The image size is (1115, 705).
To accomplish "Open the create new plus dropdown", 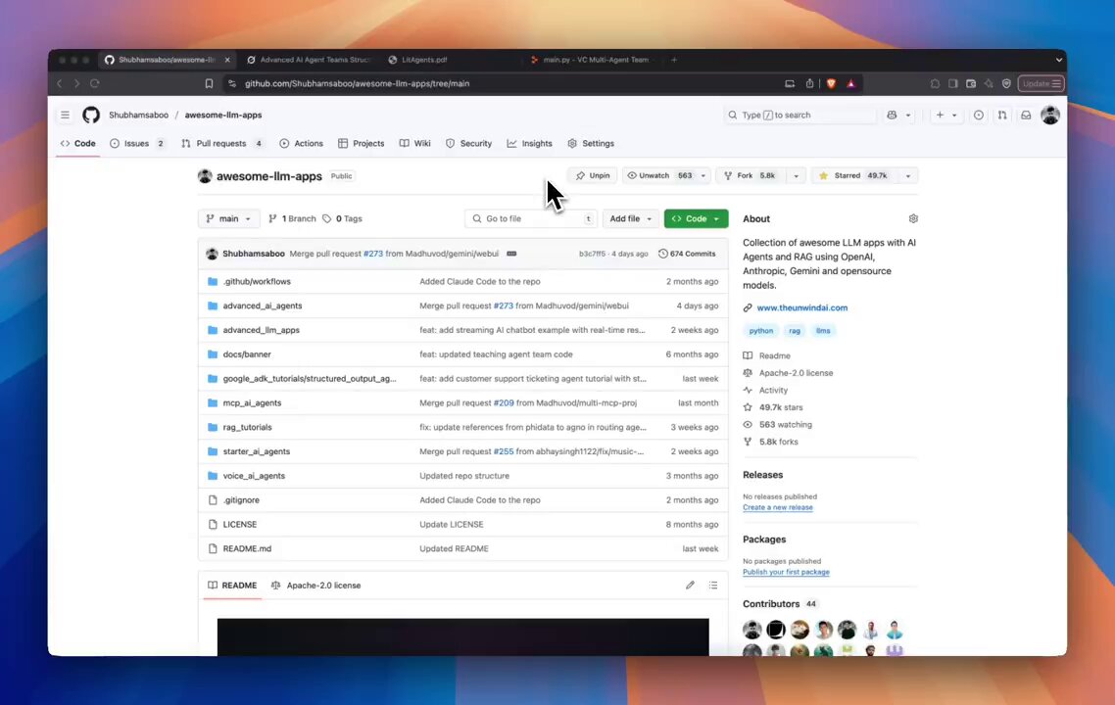I will (x=946, y=116).
